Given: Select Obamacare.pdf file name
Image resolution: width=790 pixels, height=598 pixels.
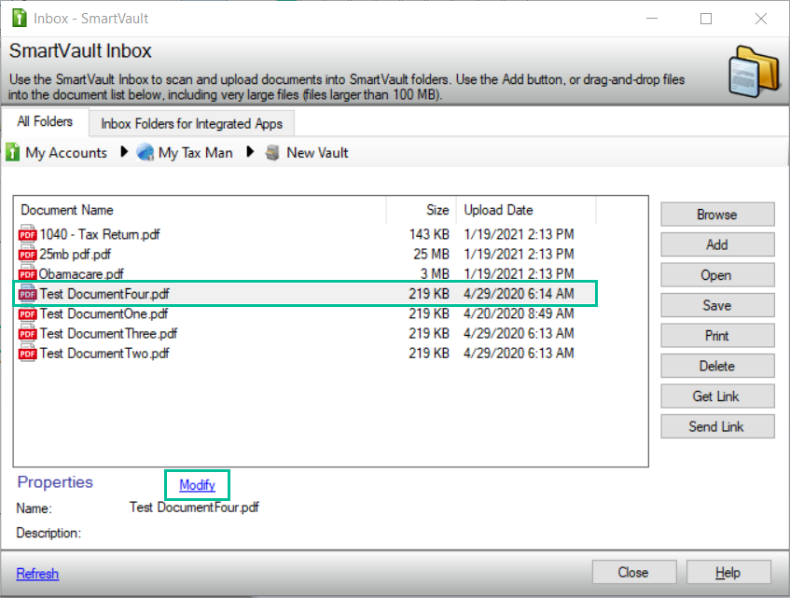Looking at the screenshot, I should [81, 274].
